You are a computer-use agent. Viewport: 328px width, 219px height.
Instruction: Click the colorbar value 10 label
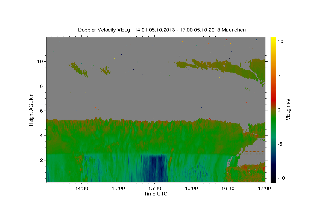click(x=280, y=41)
